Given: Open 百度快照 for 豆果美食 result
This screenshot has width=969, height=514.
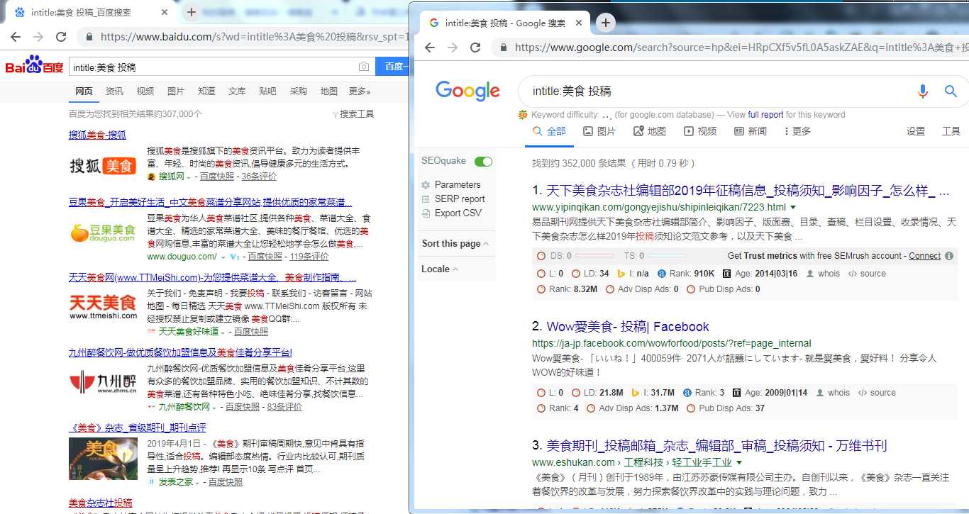Looking at the screenshot, I should point(265,257).
